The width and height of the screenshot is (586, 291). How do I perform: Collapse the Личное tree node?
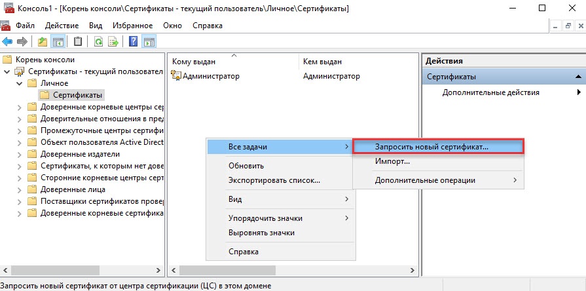coord(20,83)
